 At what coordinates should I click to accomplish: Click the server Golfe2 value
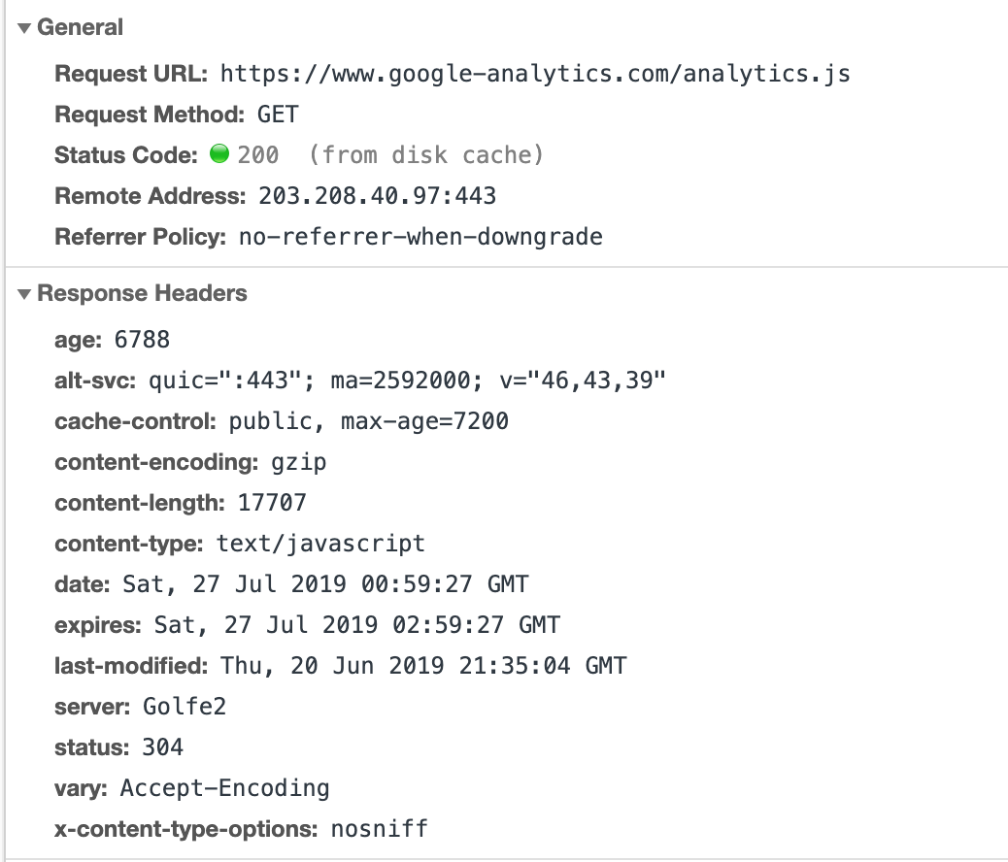(x=185, y=707)
